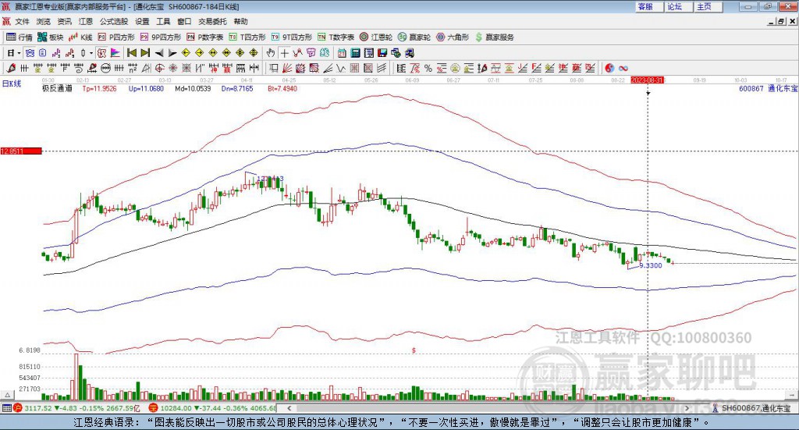Viewport: 799px width, 430px height.
Task: Click the highlighted 2023-08-31 date marker
Action: pos(647,80)
